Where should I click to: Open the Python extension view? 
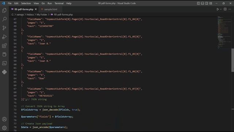tap(4, 72)
